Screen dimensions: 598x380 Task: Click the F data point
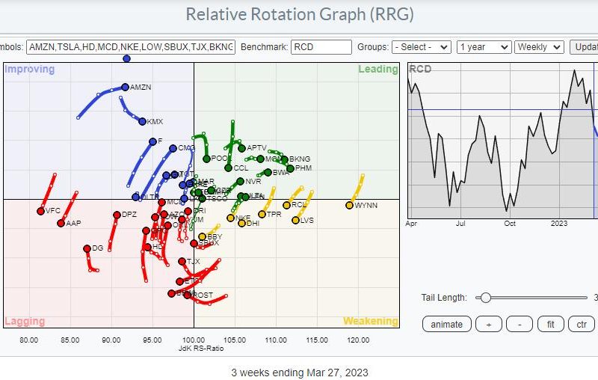(x=152, y=141)
